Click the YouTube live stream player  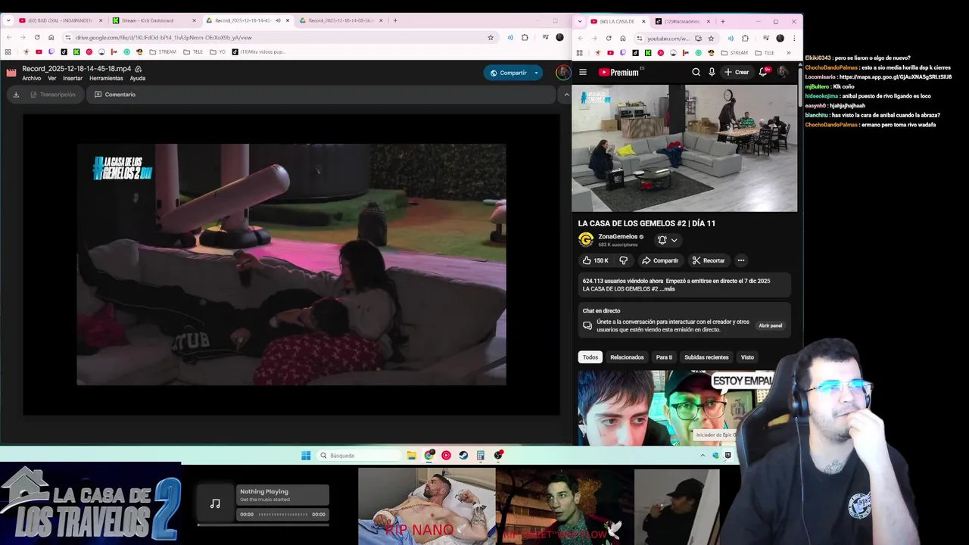[x=684, y=148]
